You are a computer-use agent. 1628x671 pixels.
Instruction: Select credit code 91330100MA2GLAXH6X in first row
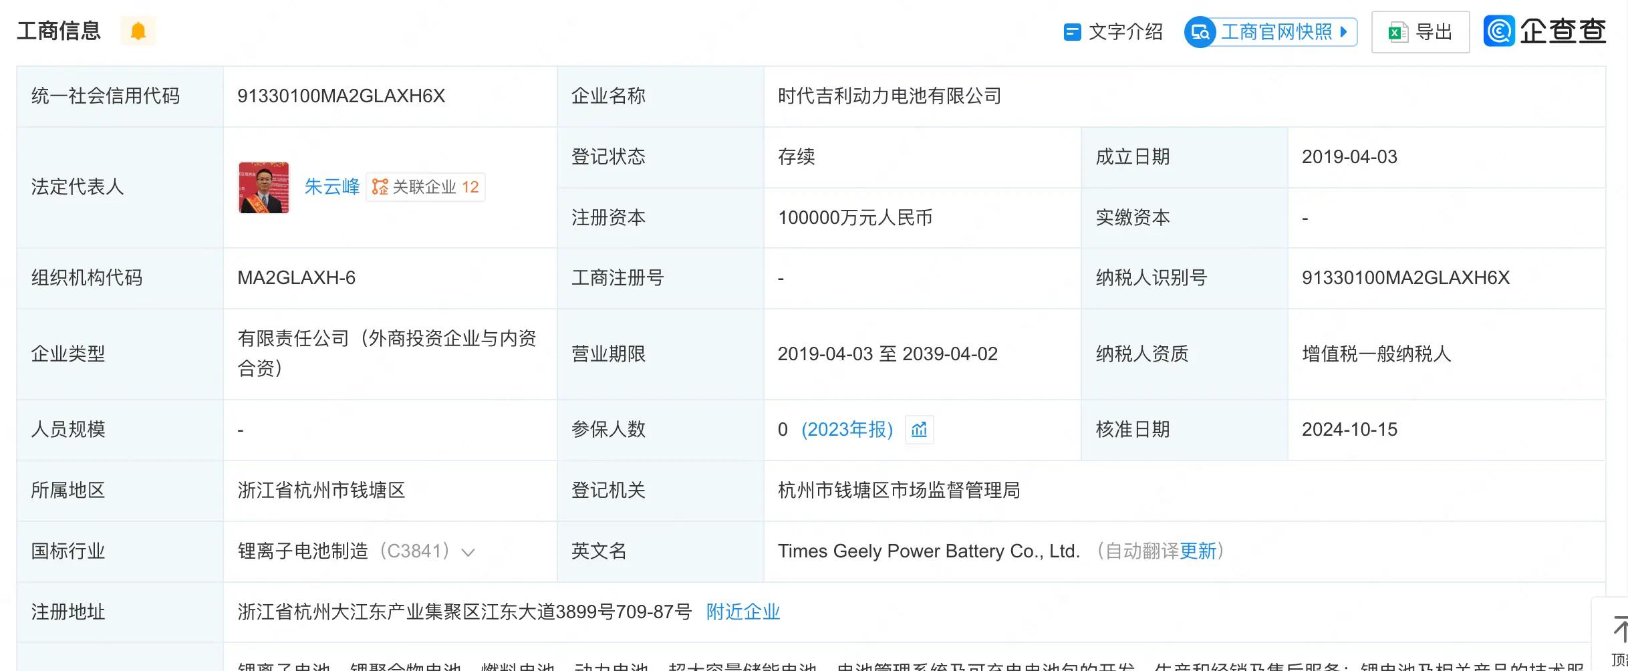pyautogui.click(x=341, y=96)
